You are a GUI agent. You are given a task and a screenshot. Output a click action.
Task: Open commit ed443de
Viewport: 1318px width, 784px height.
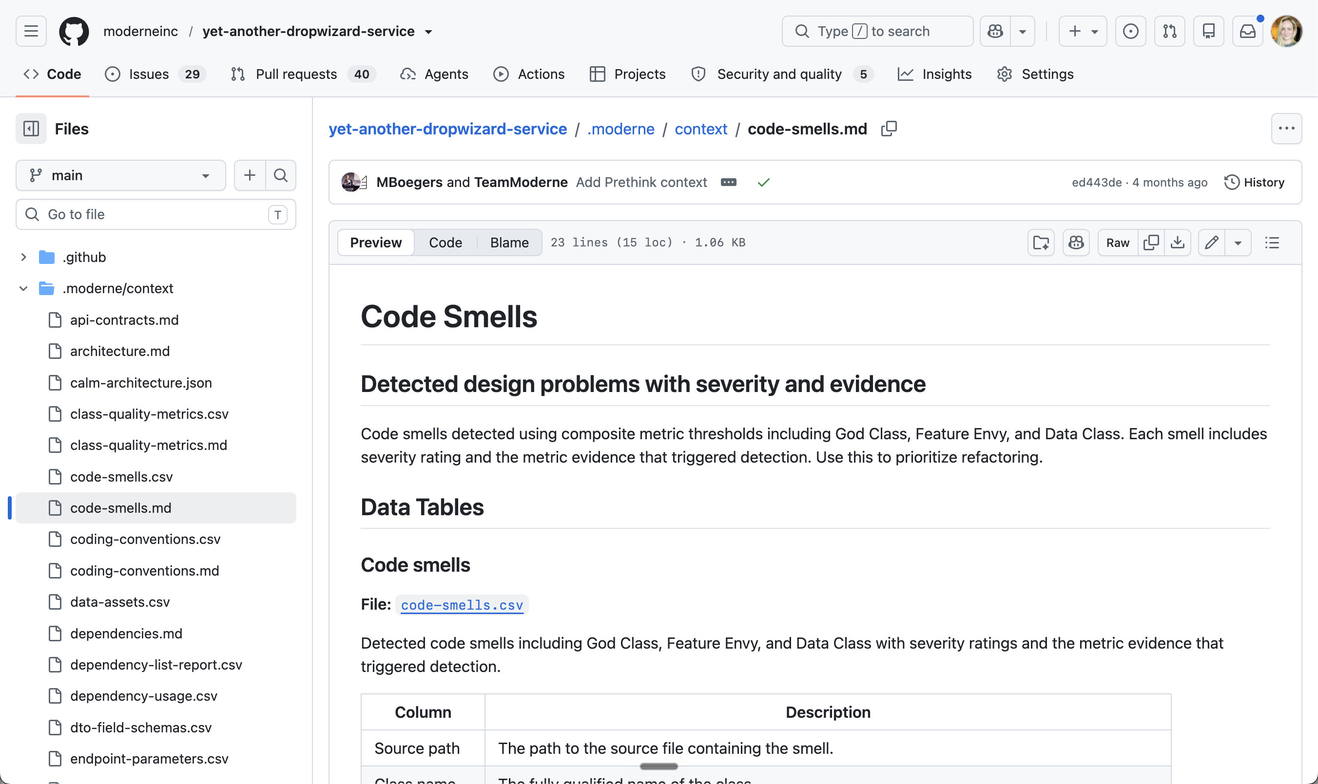click(1097, 182)
